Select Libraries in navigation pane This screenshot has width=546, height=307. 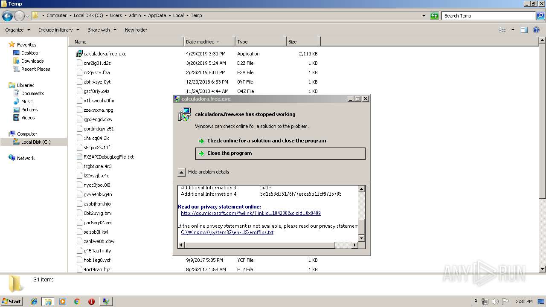(x=26, y=85)
